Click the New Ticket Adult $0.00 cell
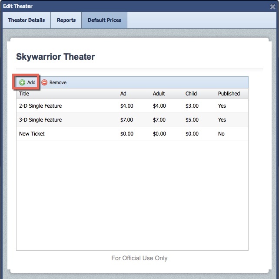Screen dimensions: 279x279 [159, 133]
